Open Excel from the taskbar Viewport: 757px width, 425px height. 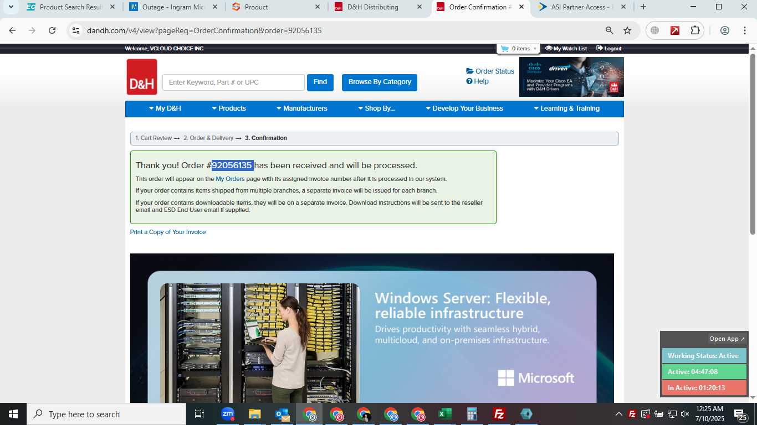[445, 414]
